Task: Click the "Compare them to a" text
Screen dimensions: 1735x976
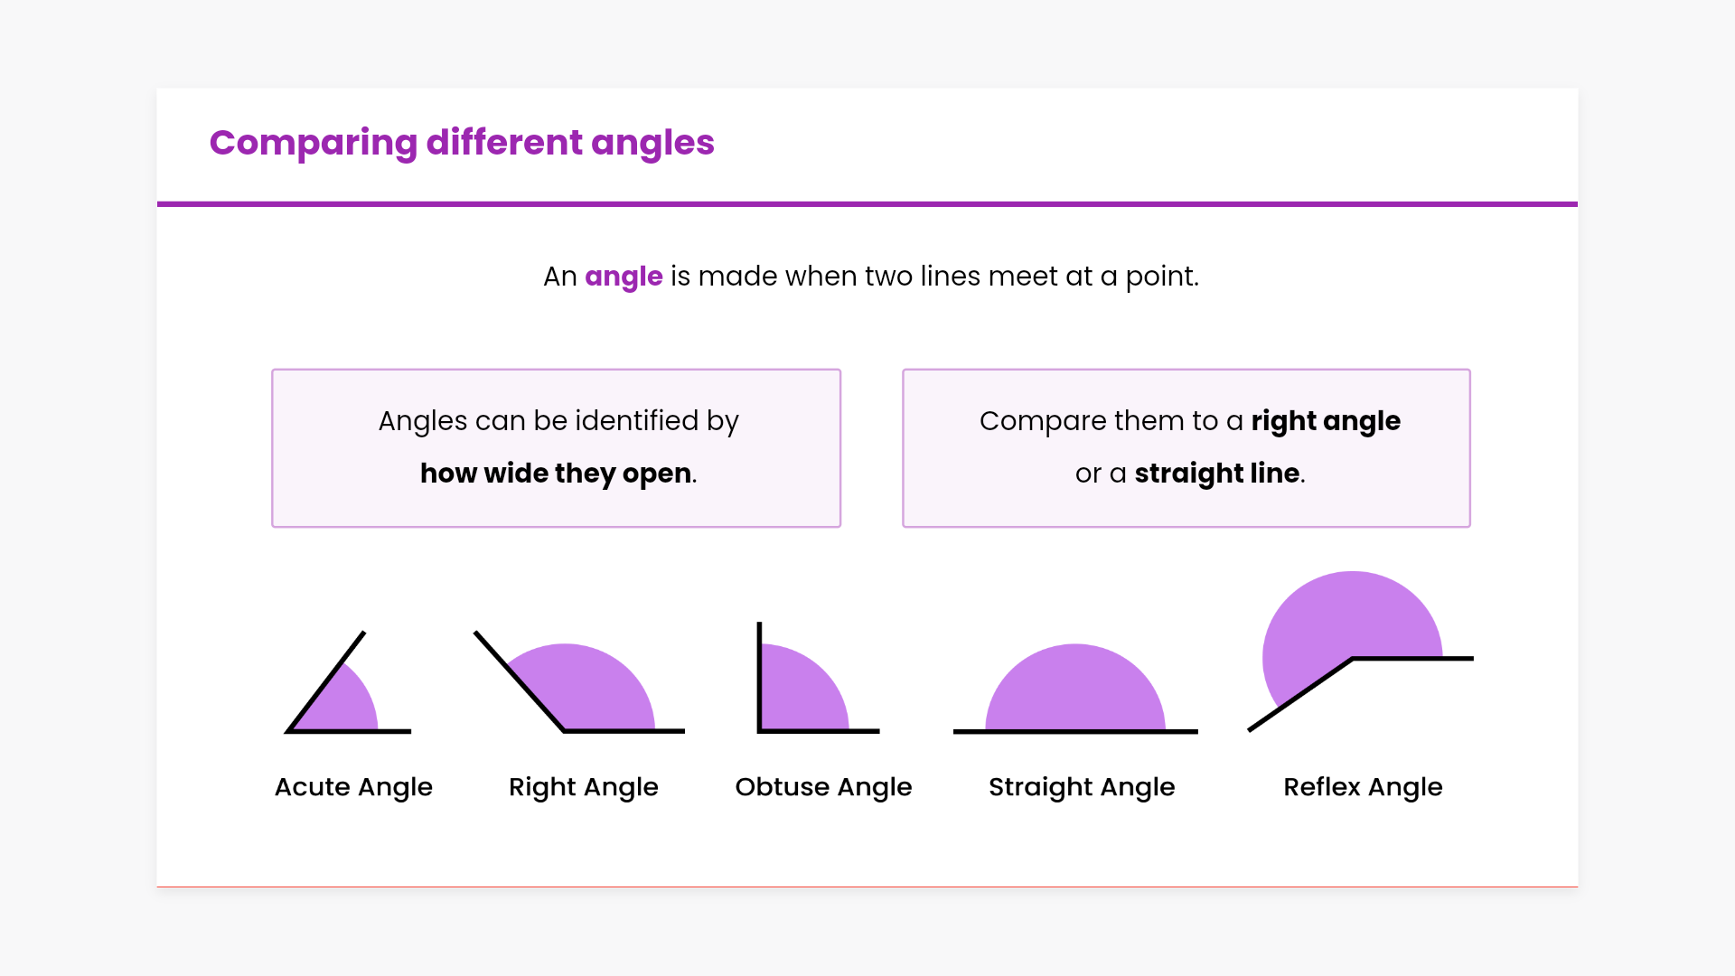Action: [x=1111, y=421]
